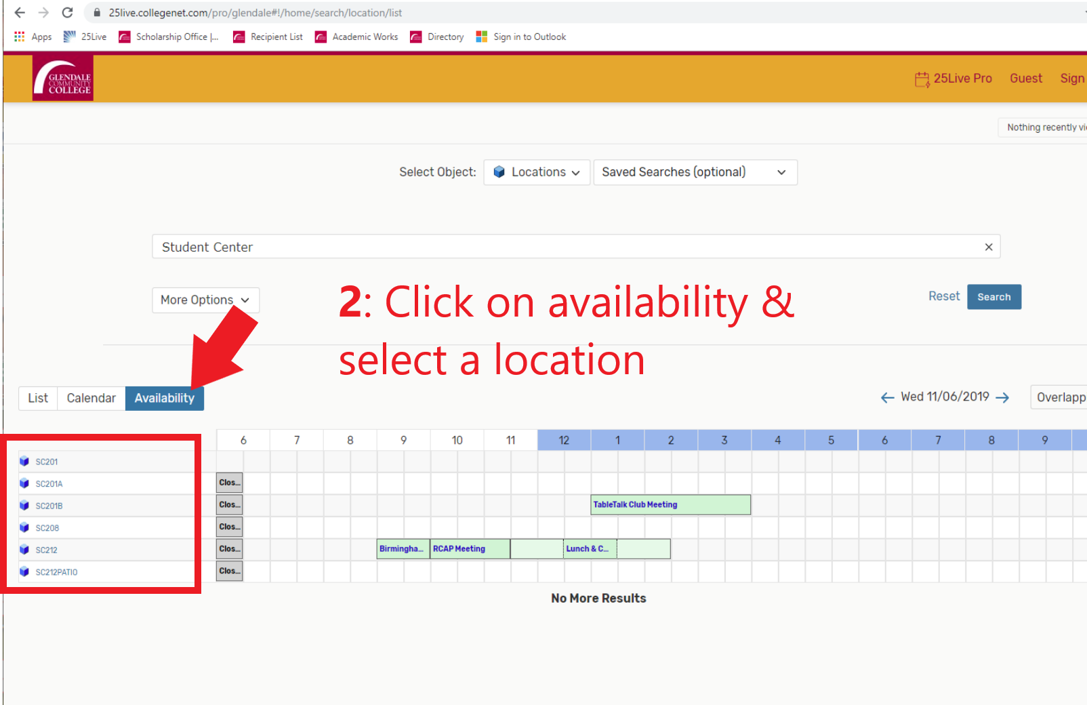
Task: Open the Scholarship Office bookmark
Action: [169, 37]
